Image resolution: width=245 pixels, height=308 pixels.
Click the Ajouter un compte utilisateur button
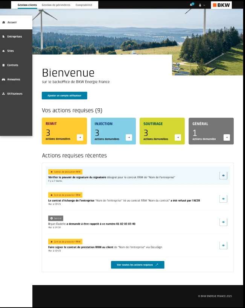click(64, 96)
